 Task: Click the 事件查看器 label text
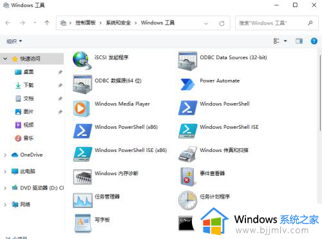click(213, 173)
